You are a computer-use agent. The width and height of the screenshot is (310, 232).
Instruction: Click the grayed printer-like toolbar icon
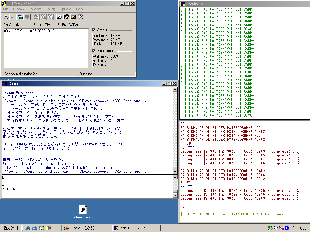(x=36, y=17)
